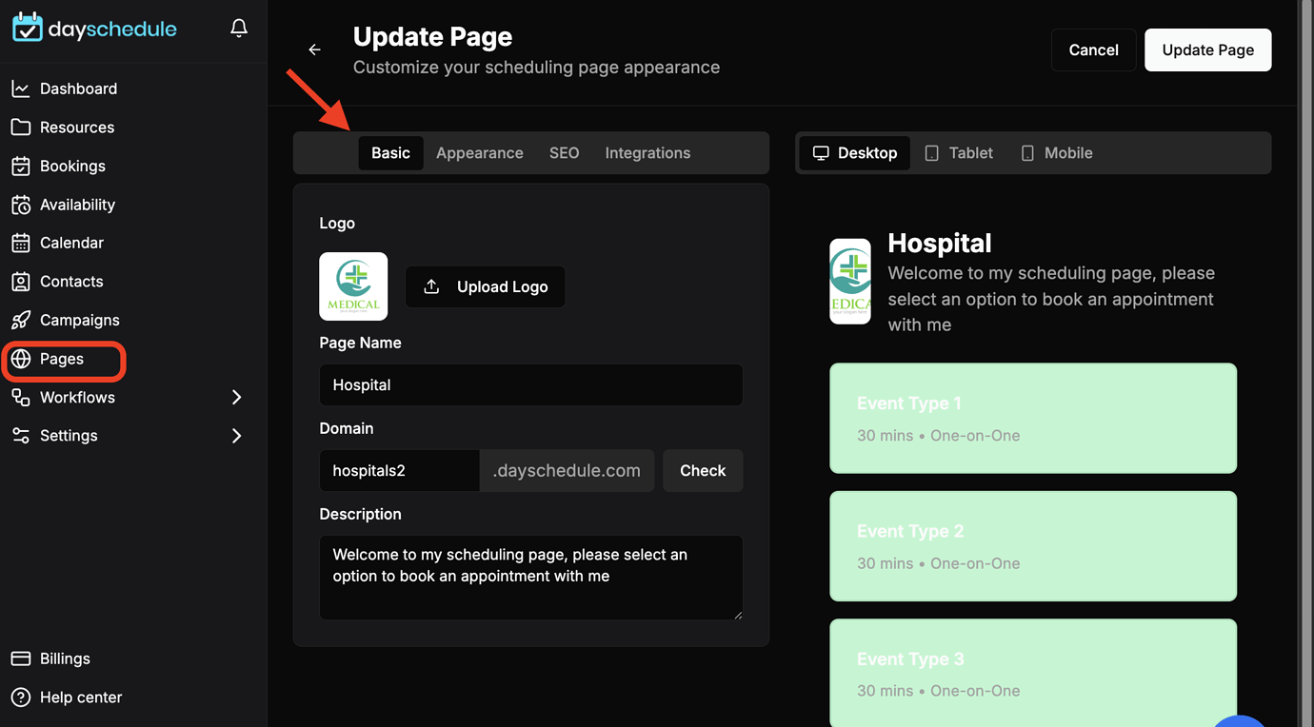Click the notification bell icon
1314x727 pixels.
[238, 28]
